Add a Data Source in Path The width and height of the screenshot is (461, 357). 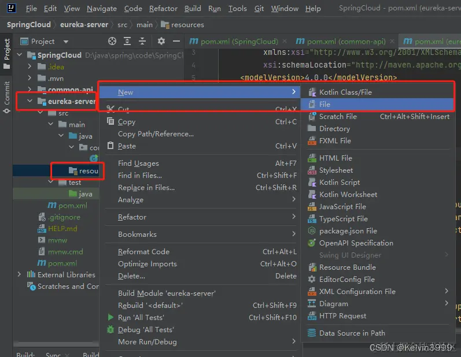pos(378,333)
